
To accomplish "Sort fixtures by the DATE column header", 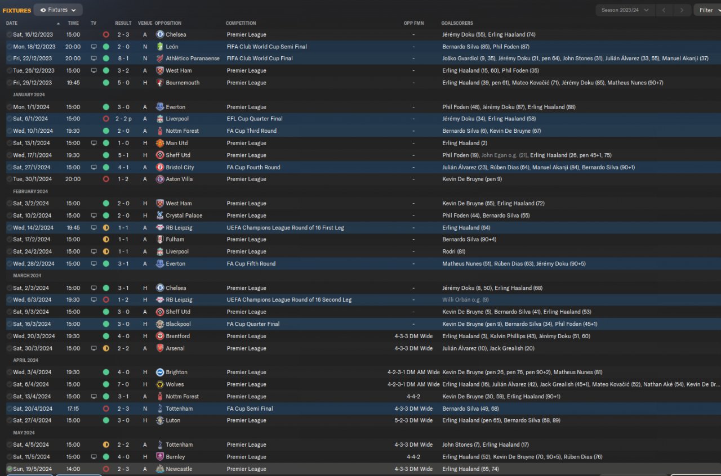I will pos(12,23).
